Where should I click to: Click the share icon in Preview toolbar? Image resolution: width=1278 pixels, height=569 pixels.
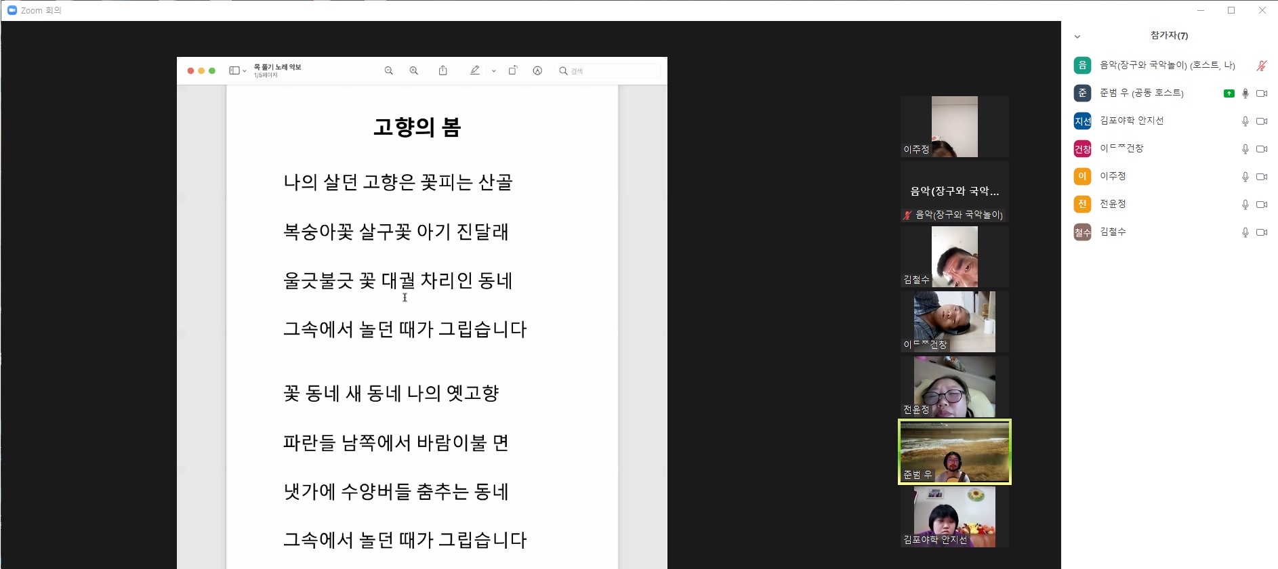[x=442, y=70]
